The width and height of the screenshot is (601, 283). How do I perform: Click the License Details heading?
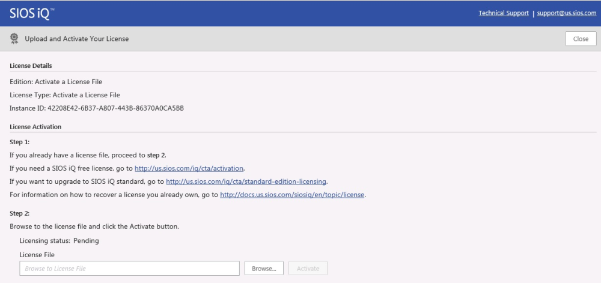tap(31, 66)
